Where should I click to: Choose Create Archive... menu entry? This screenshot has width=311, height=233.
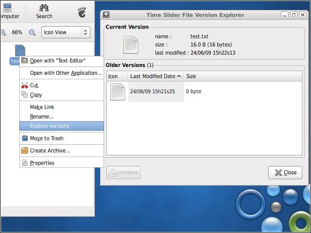tap(62, 150)
